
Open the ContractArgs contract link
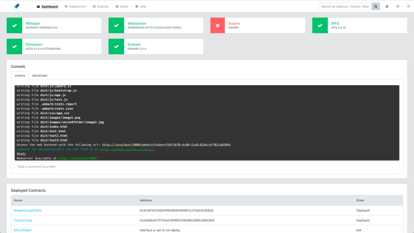click(x=23, y=221)
